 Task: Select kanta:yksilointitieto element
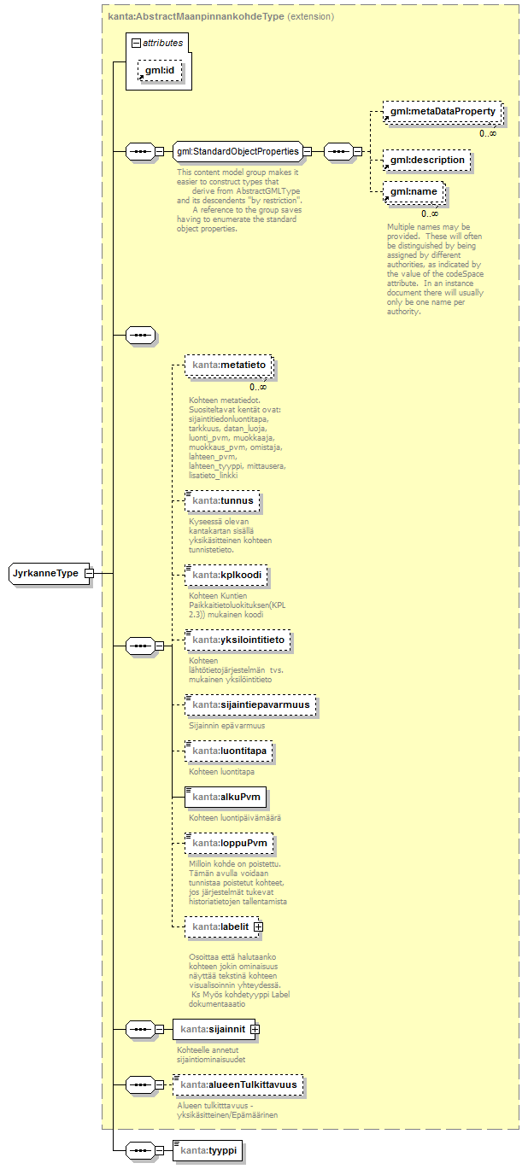pos(238,640)
